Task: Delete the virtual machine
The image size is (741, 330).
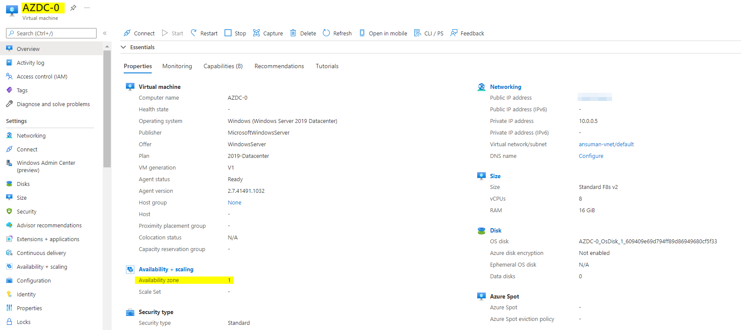Action: click(303, 33)
